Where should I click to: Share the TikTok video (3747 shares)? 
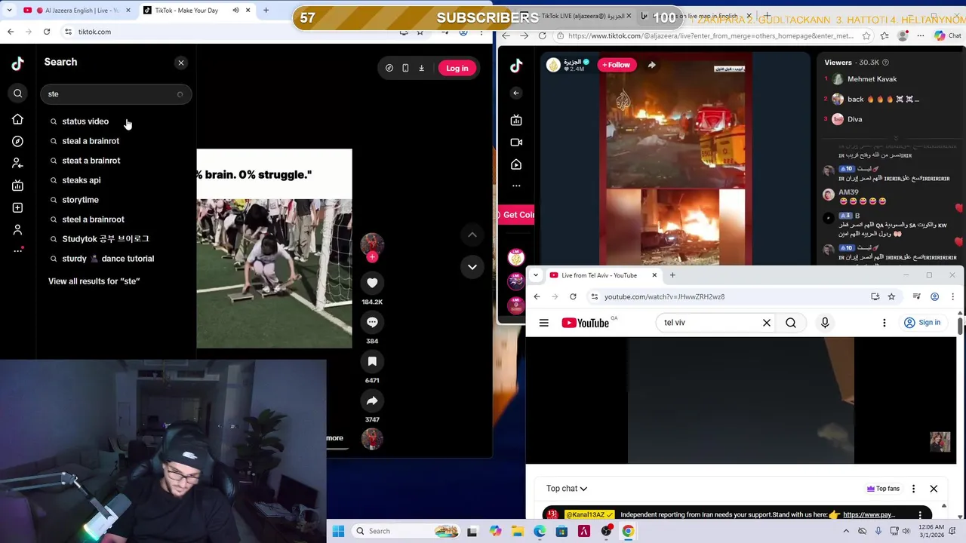372,400
